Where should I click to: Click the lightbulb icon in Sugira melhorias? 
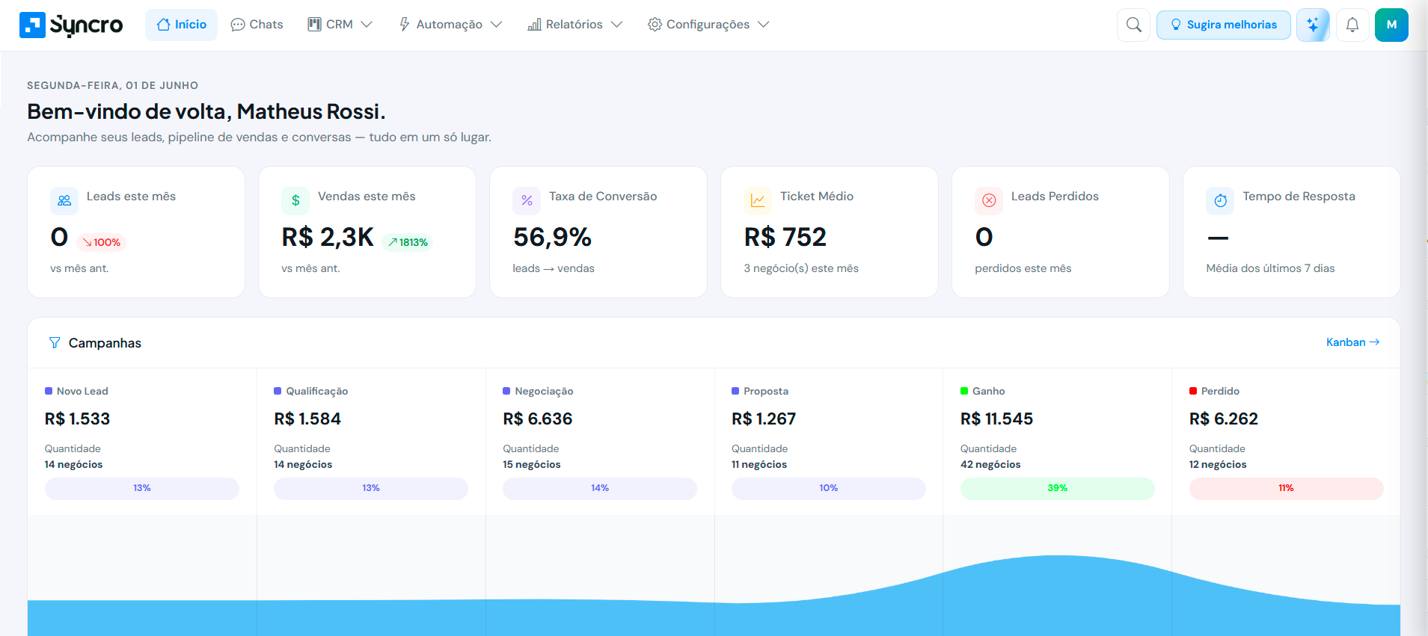tap(1176, 25)
